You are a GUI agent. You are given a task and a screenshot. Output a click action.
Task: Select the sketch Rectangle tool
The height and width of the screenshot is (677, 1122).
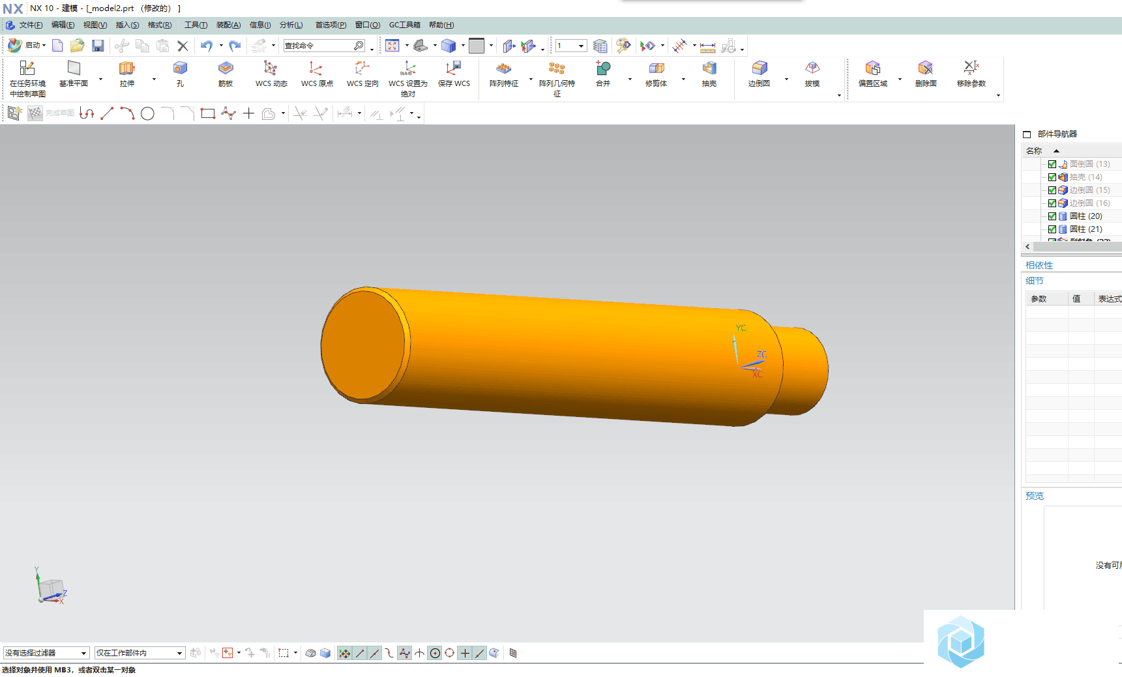[208, 113]
